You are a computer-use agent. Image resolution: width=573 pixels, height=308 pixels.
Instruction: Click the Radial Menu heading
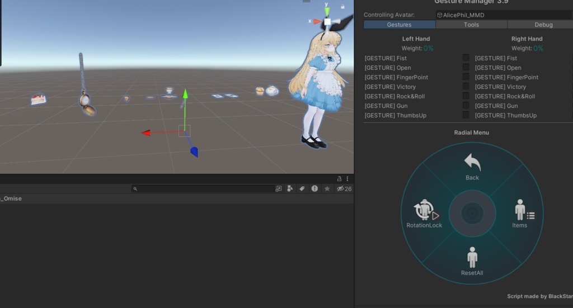pos(471,132)
